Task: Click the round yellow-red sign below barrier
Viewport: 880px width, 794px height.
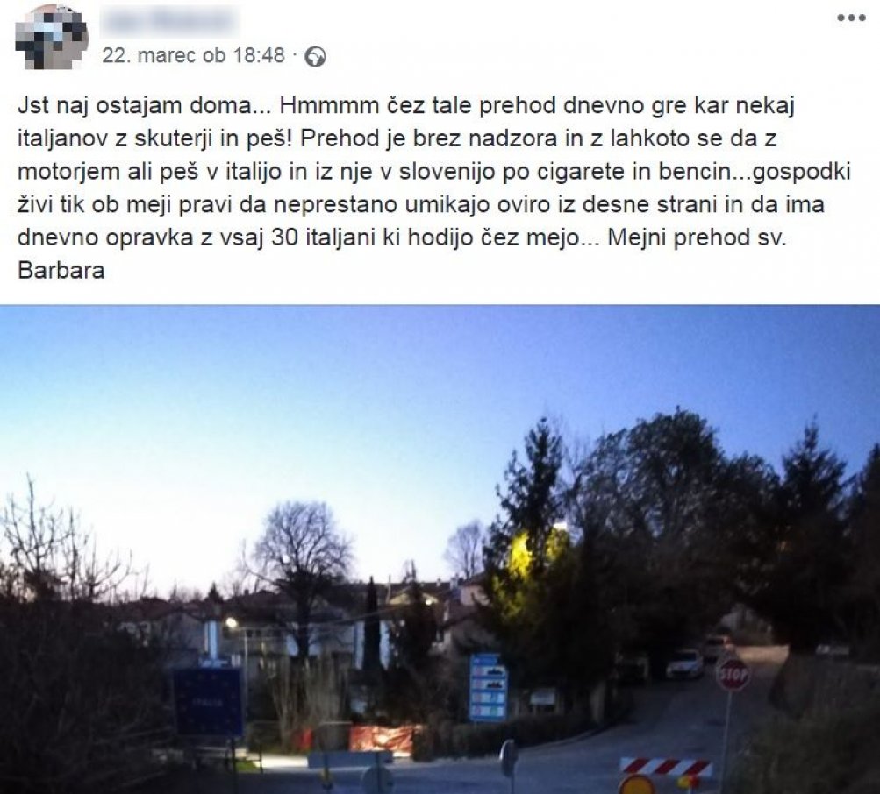Action: pyautogui.click(x=638, y=785)
